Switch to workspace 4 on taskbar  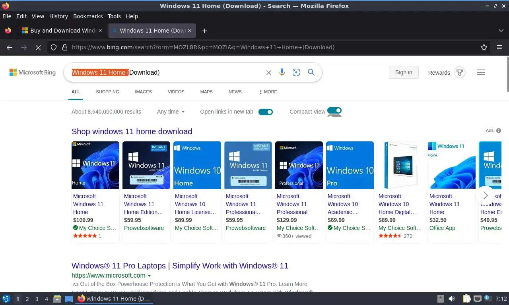pyautogui.click(x=47, y=299)
